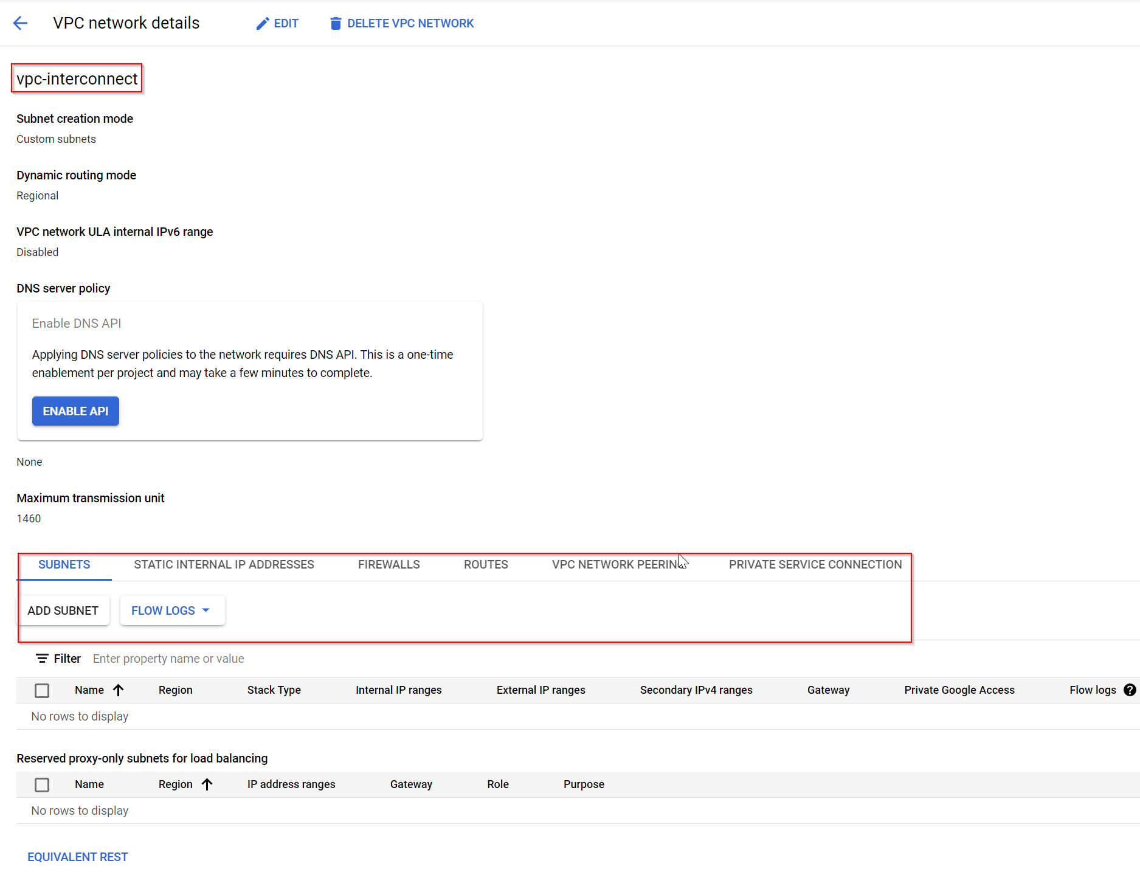Image resolution: width=1140 pixels, height=875 pixels.
Task: Sort proxy-only subnets by Region arrow
Action: click(207, 784)
